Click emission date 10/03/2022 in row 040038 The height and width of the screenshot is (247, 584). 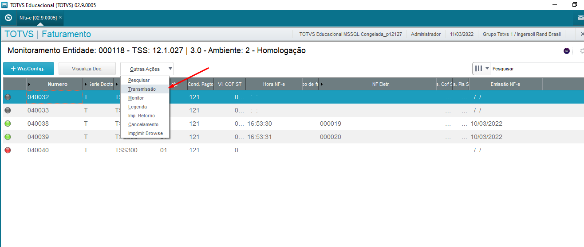(x=486, y=123)
